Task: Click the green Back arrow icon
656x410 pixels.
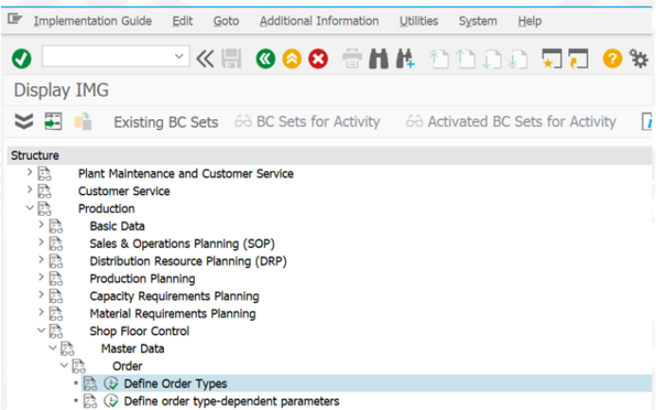Action: [x=266, y=59]
